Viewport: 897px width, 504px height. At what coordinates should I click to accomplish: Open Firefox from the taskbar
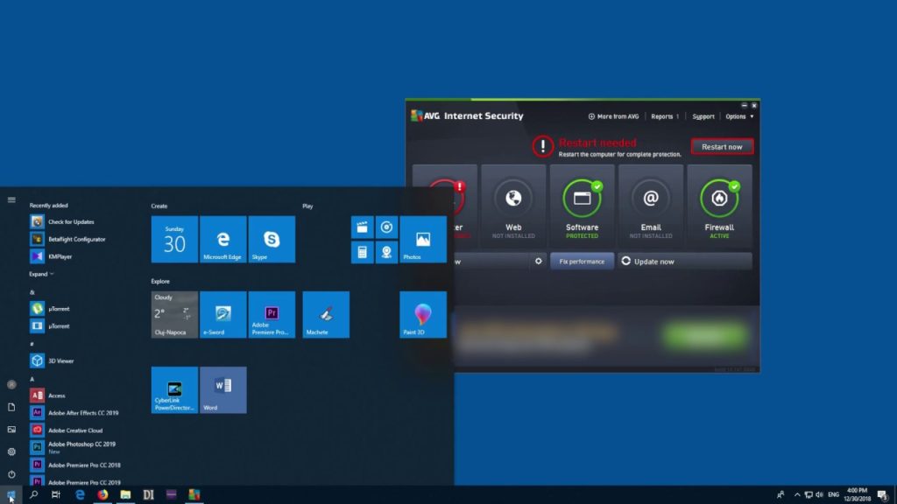[102, 494]
